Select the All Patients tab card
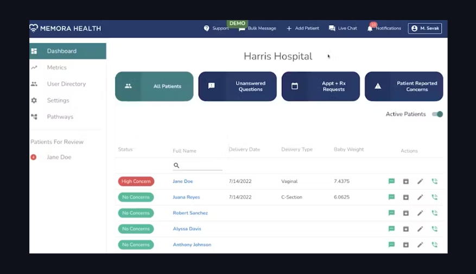The width and height of the screenshot is (476, 274). coord(154,86)
